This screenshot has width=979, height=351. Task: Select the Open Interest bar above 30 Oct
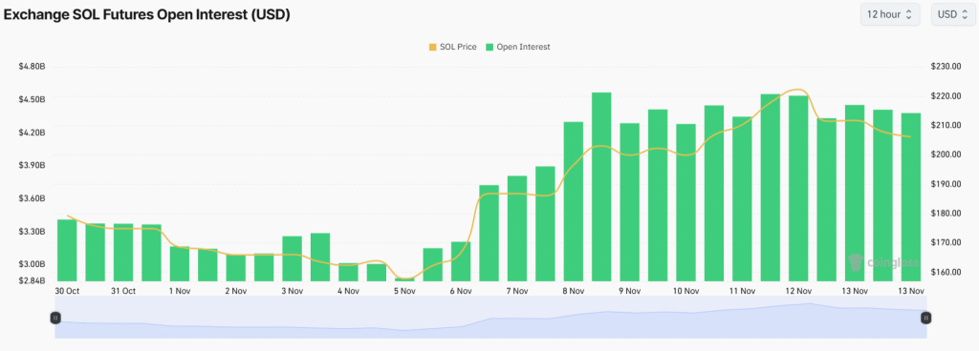tap(67, 250)
